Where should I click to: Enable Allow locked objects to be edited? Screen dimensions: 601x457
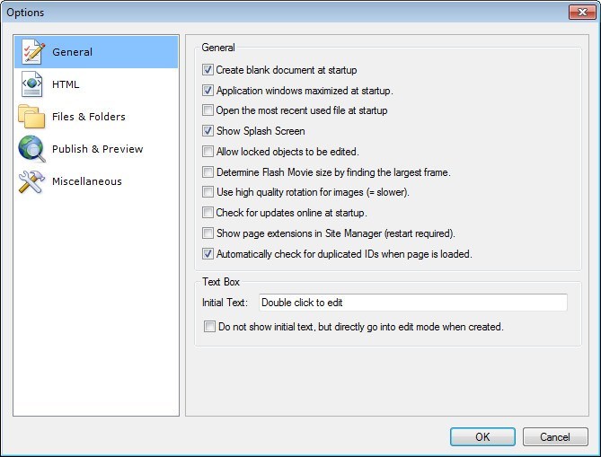[x=208, y=152]
